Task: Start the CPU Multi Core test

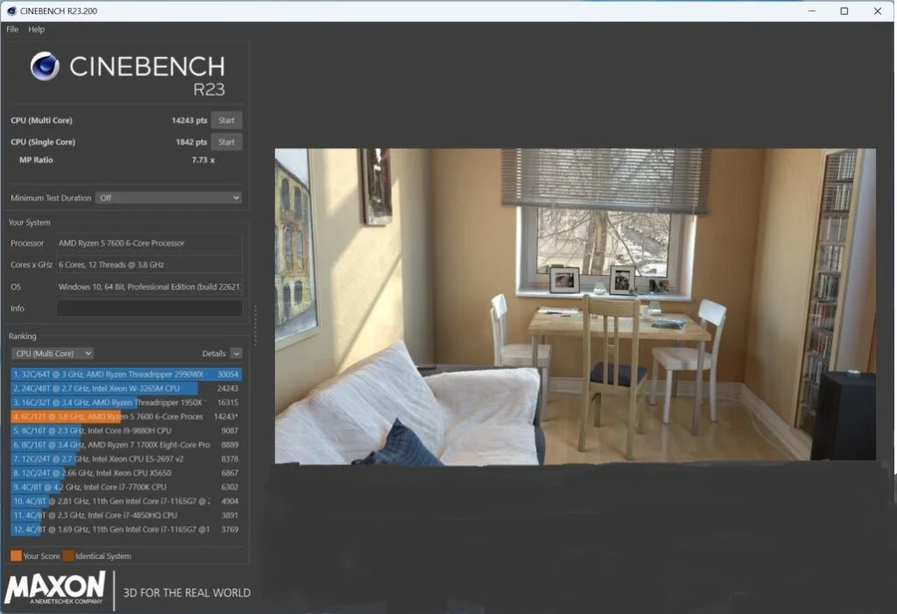Action: pyautogui.click(x=227, y=120)
